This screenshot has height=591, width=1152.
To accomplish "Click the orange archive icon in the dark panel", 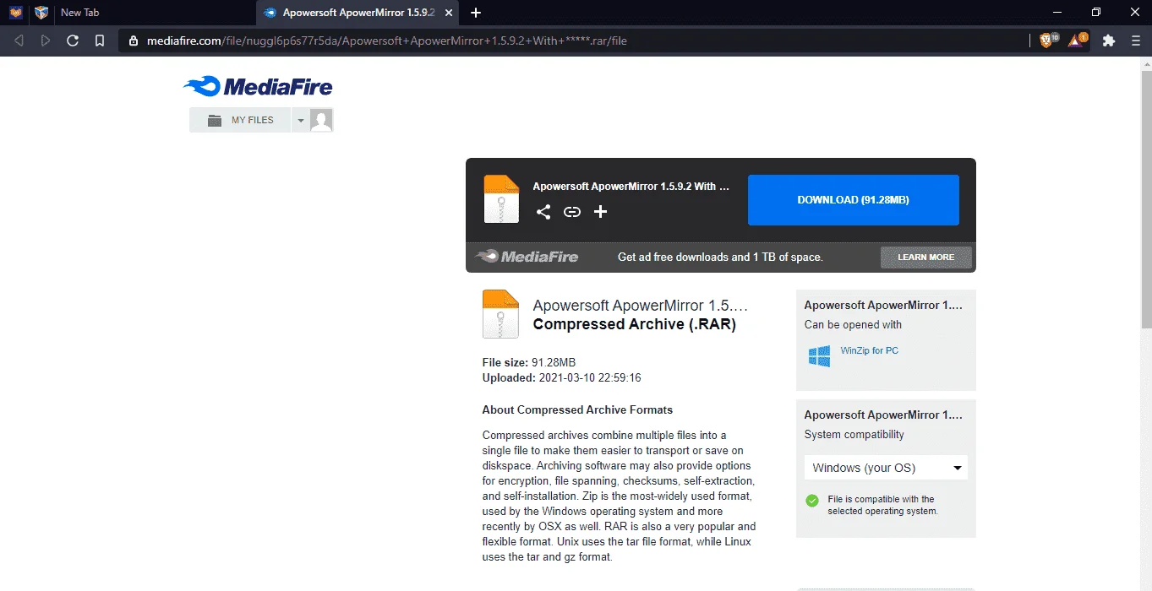I will (x=501, y=199).
